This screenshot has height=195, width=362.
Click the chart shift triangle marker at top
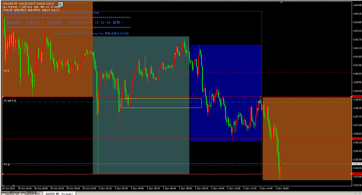[x=281, y=2]
